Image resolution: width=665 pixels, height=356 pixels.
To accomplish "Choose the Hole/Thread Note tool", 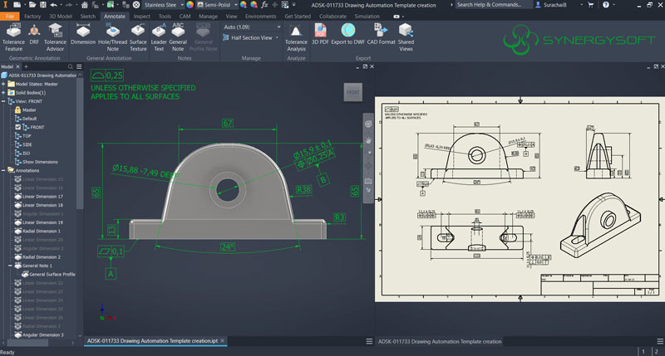I will point(113,37).
